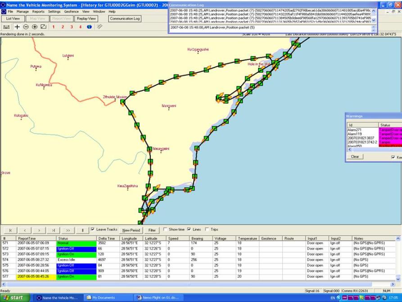Switch to Replay View
The image size is (402, 302).
coord(86,18)
